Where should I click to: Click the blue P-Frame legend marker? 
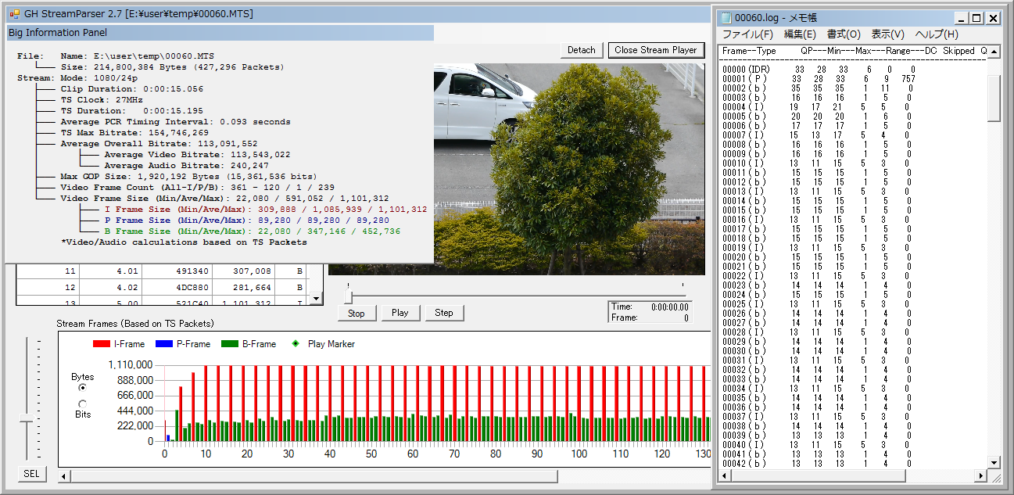[163, 344]
